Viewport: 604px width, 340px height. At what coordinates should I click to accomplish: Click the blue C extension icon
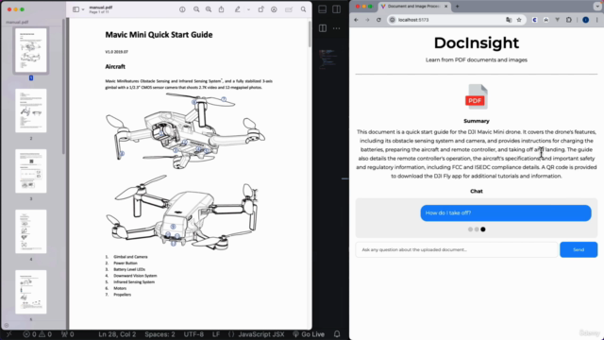coord(535,20)
